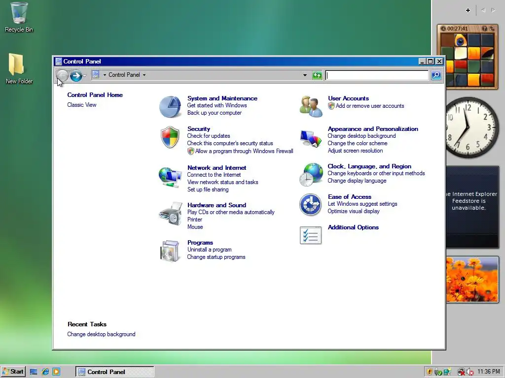Click the feed headlines gadget showing Feedstore unavailable
Viewport: 505px width, 378px height.
tap(472, 207)
